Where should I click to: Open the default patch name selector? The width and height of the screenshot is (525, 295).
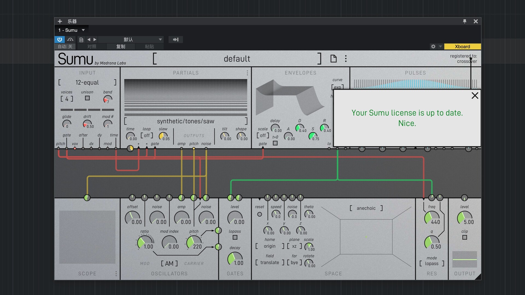click(x=237, y=59)
